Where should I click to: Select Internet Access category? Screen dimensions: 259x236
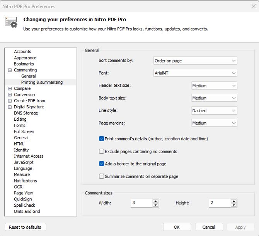(29, 156)
